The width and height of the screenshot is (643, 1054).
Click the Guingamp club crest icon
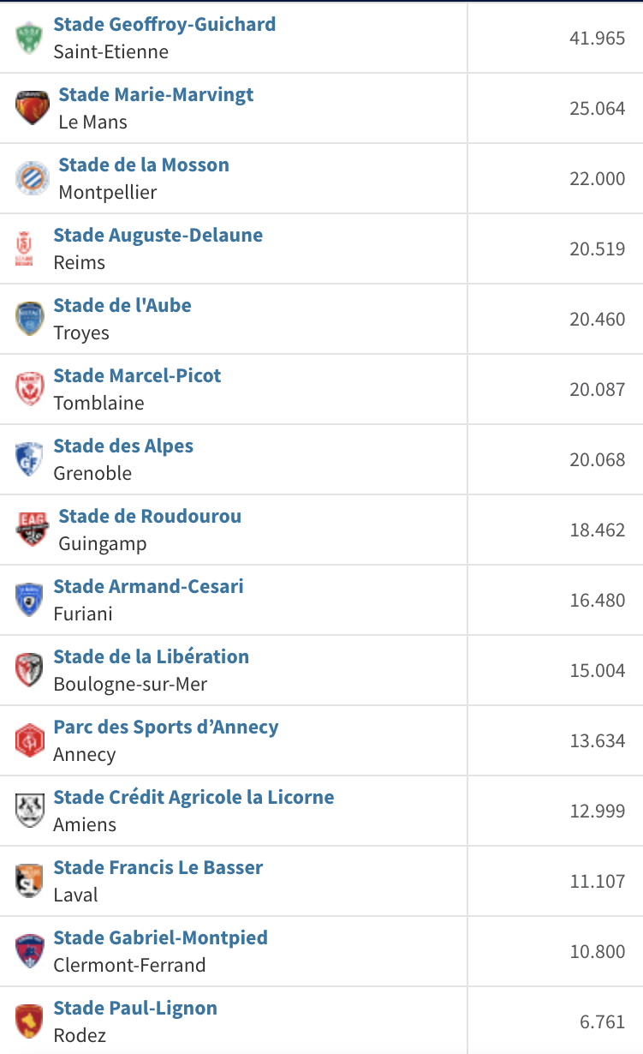pos(32,530)
